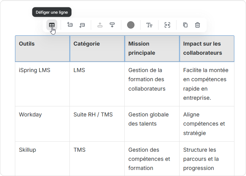Click the Suite RH / TMS cell

click(x=97, y=124)
